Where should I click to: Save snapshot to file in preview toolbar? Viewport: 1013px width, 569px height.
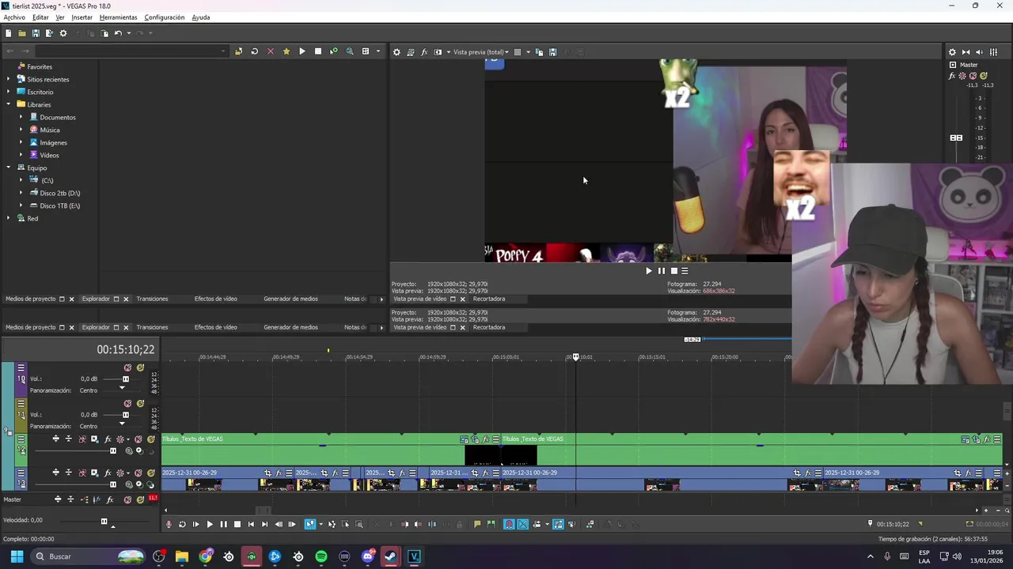pyautogui.click(x=552, y=52)
